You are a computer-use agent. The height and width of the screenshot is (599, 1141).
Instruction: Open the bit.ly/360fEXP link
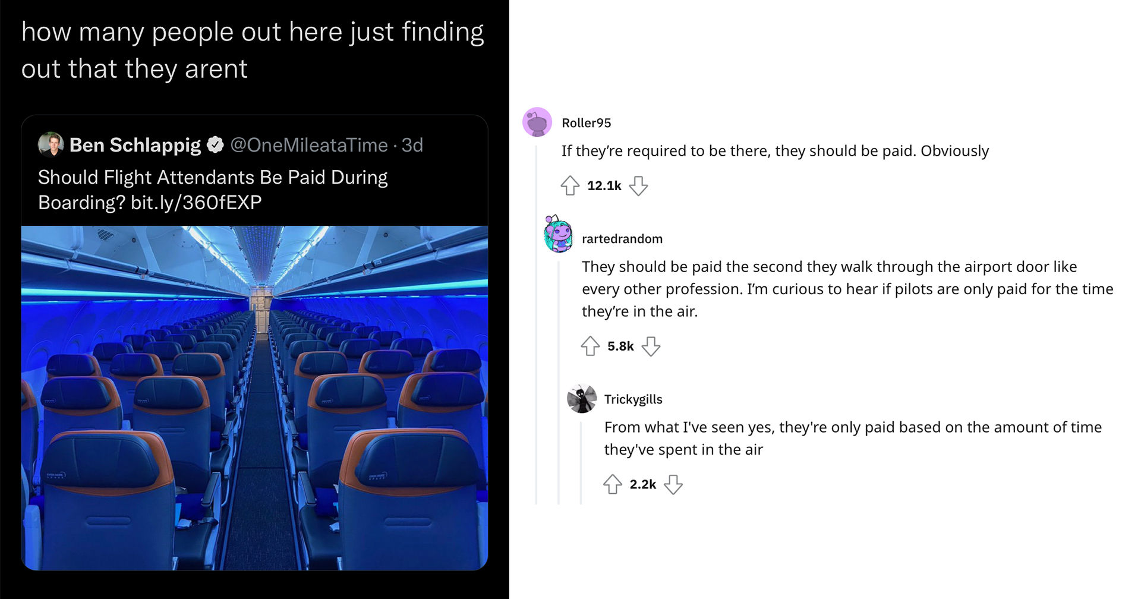click(196, 203)
